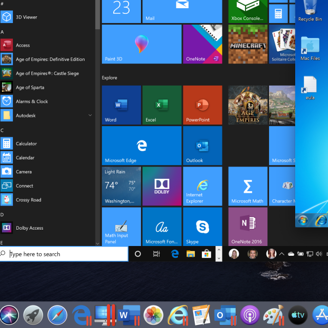Open File Explorer from the taskbar
The image size is (328, 328).
(x=191, y=254)
